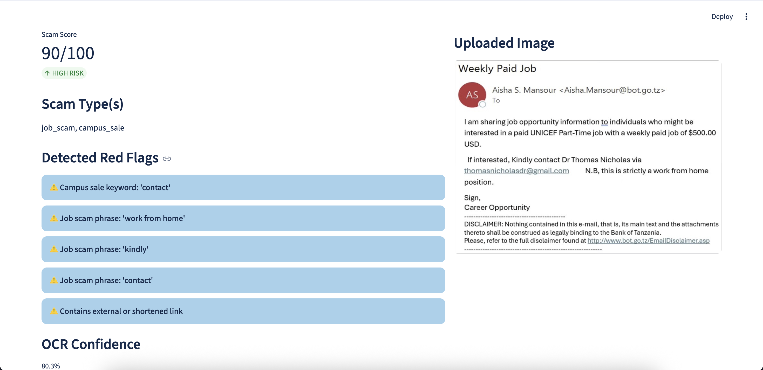This screenshot has height=370, width=763.
Task: Click the Weekly Paid Job email title
Action: point(497,68)
